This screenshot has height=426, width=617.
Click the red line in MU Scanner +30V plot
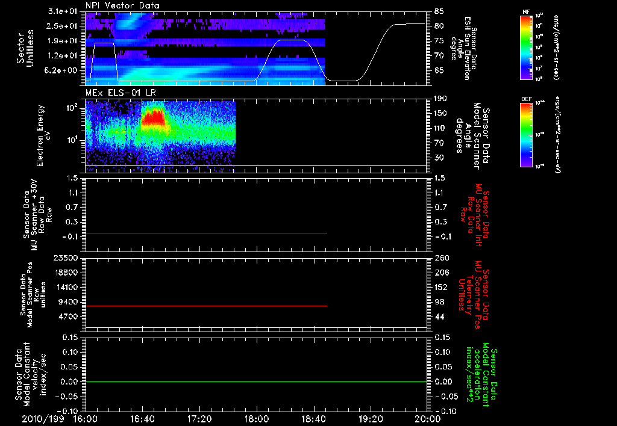206,233
